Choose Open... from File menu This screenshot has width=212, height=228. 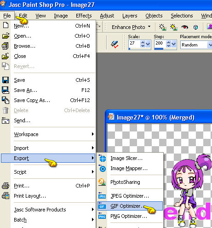48,36
